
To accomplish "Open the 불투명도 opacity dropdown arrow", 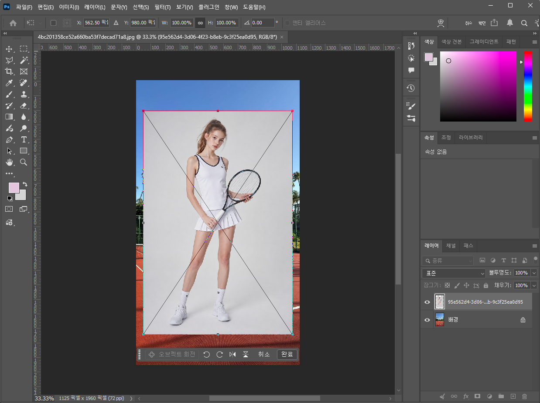I will click(x=534, y=273).
